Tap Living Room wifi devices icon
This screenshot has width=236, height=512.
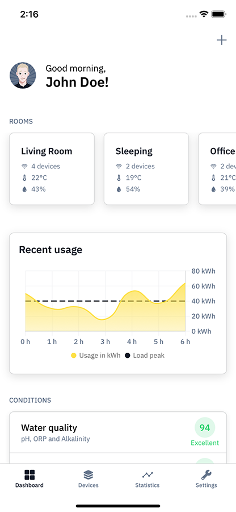(x=24, y=166)
